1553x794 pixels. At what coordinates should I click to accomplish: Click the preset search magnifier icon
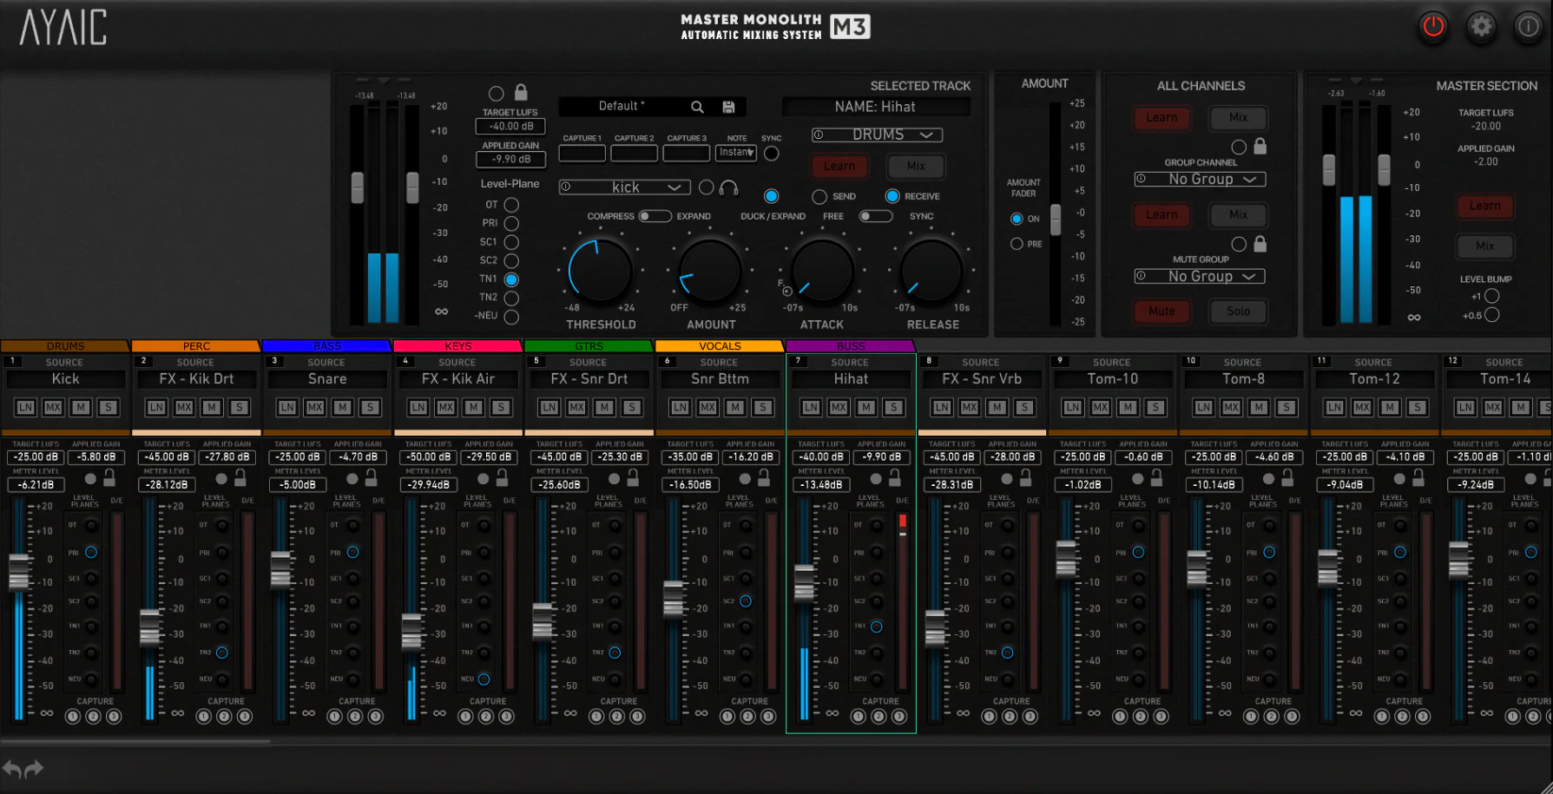pos(697,107)
